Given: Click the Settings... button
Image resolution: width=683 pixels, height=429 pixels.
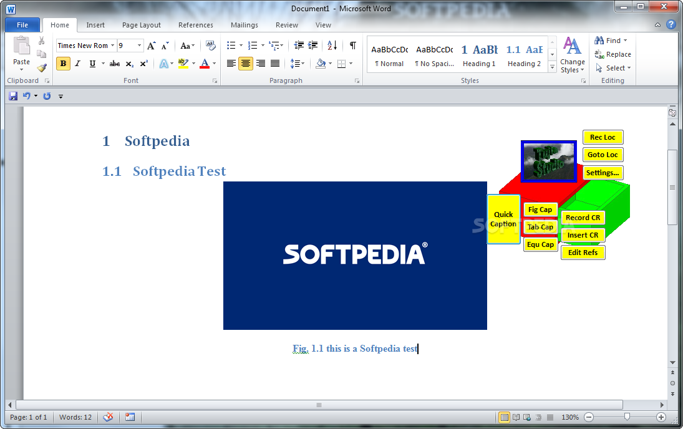Looking at the screenshot, I should point(603,173).
